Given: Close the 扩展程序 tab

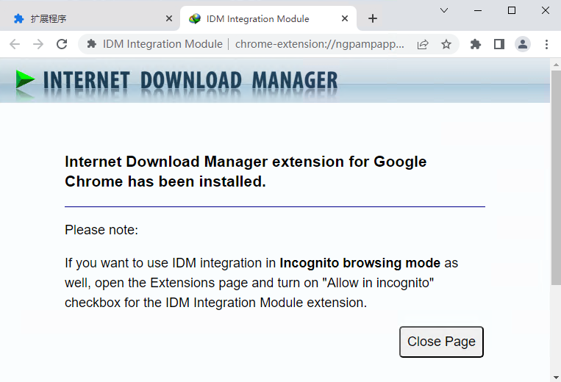Looking at the screenshot, I should tap(169, 18).
